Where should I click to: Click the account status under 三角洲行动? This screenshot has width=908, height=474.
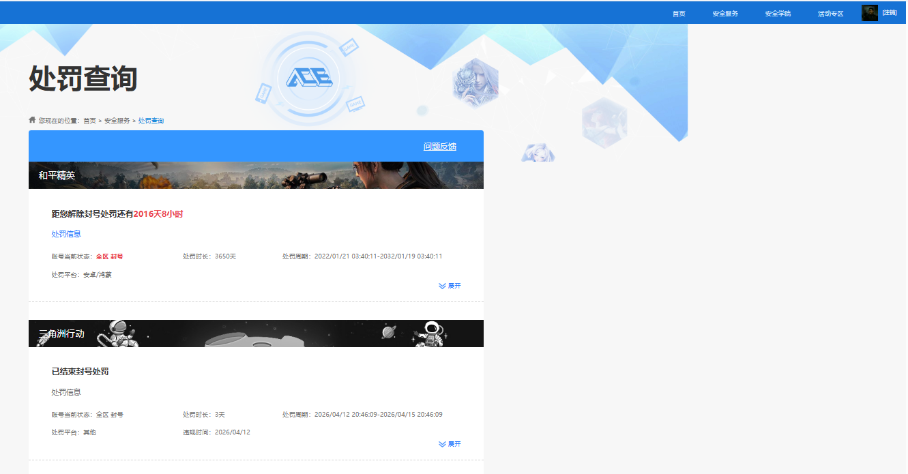[87, 415]
